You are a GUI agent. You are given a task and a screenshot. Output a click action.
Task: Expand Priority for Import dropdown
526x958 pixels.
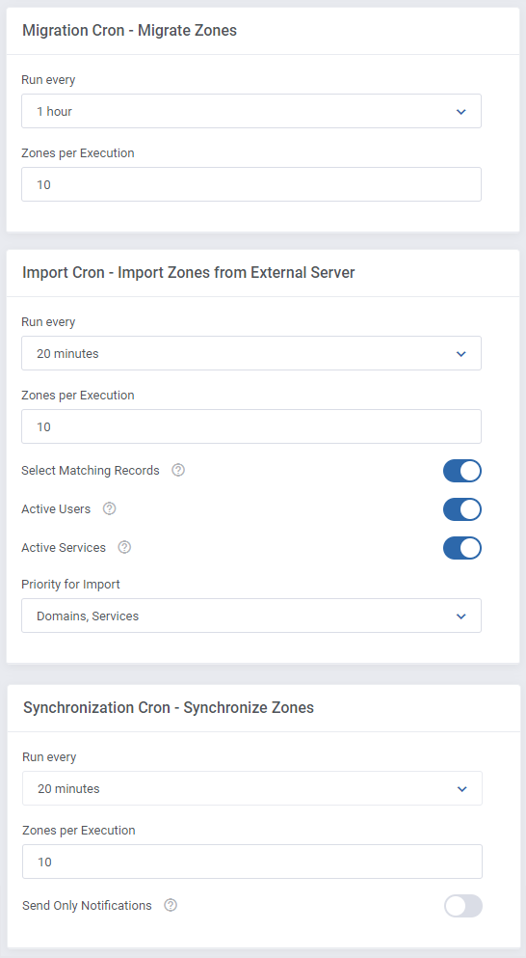tap(251, 616)
